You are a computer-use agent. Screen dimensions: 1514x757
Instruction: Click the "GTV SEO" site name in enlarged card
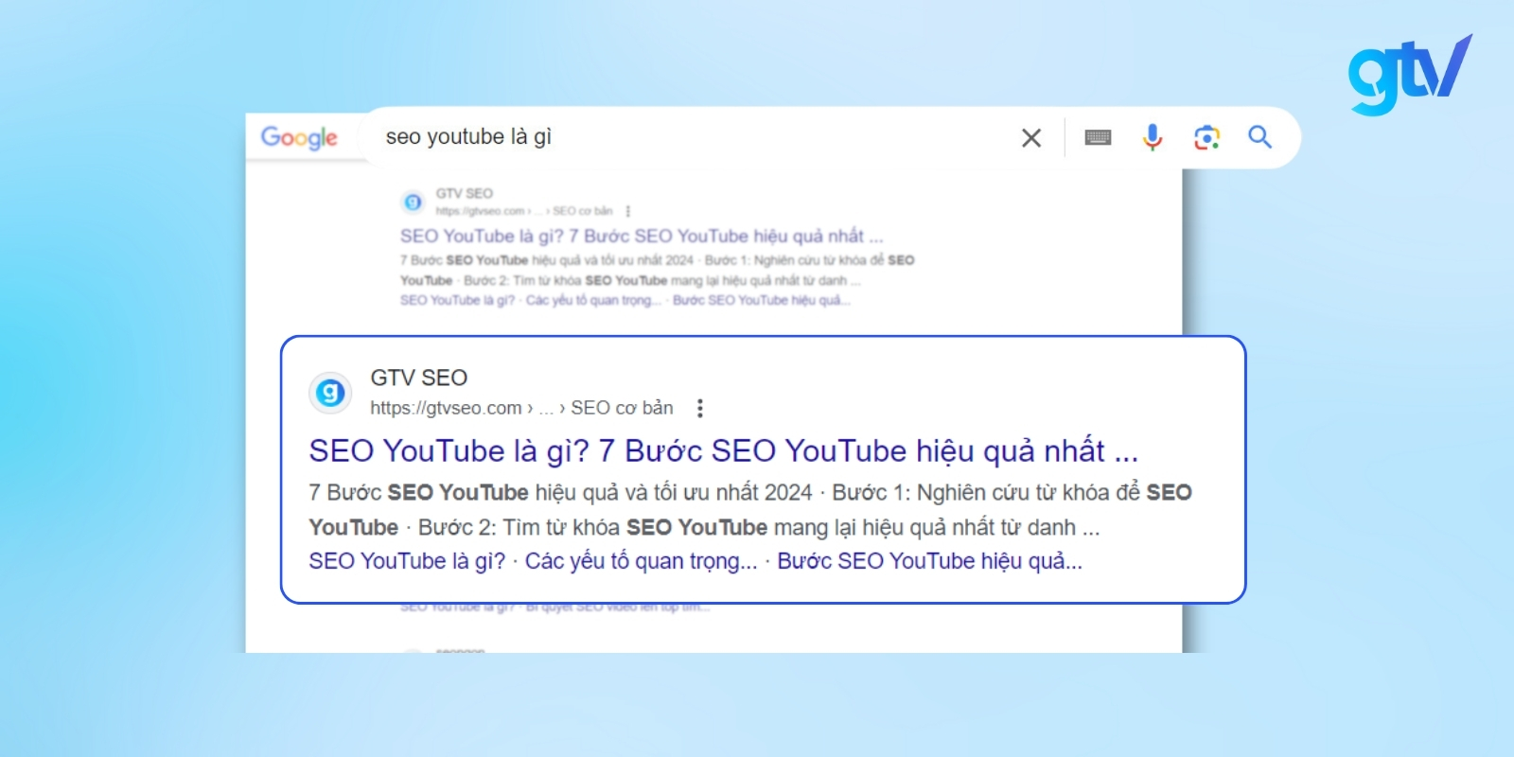pos(418,378)
